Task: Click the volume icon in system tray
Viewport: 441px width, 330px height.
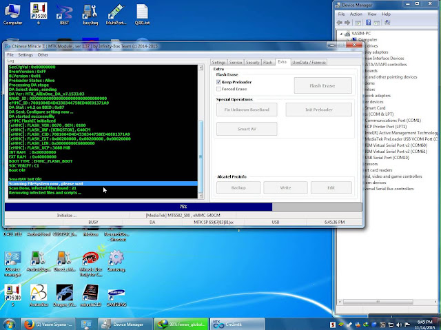Action: 398,325
